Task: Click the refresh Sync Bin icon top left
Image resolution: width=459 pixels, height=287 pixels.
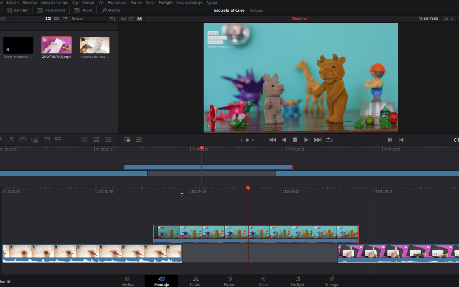Action: [3, 19]
